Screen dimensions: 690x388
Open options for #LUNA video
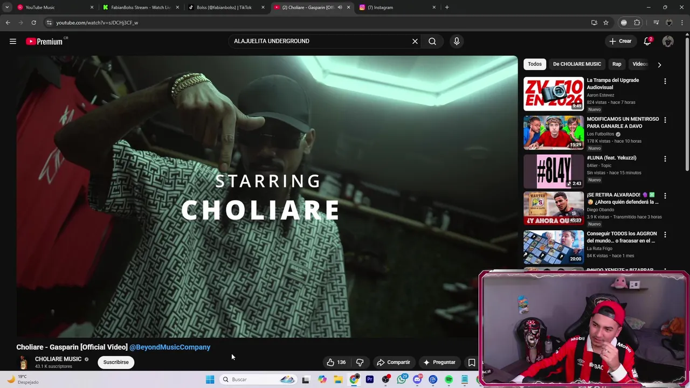[x=665, y=159]
